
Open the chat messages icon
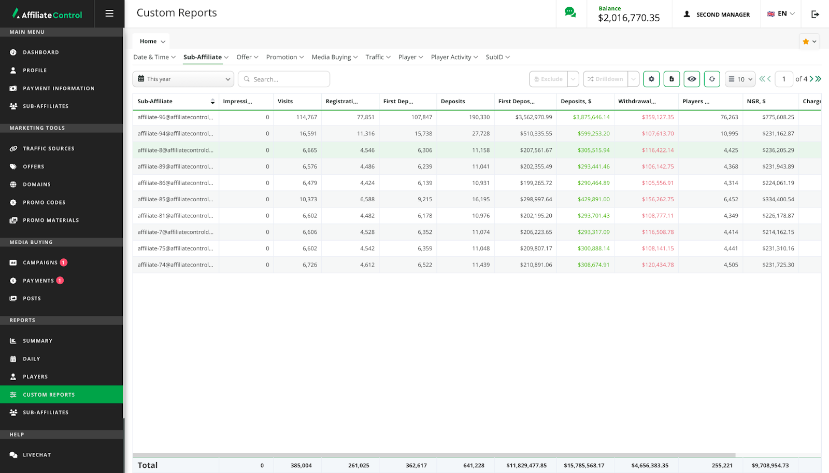pos(570,13)
